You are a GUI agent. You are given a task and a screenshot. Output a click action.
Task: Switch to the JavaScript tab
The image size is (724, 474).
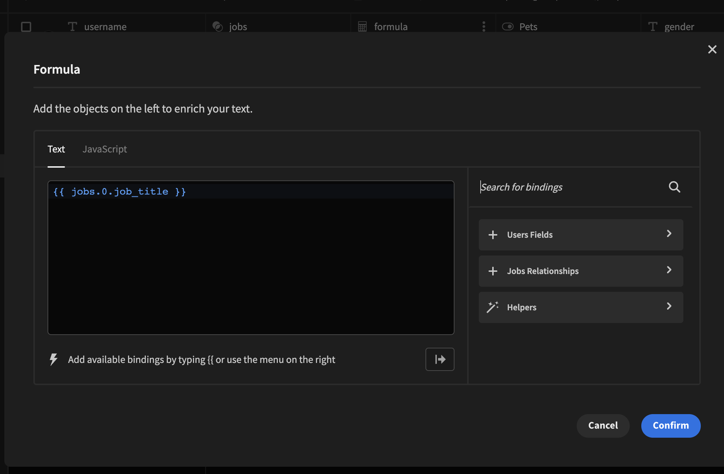(x=104, y=149)
